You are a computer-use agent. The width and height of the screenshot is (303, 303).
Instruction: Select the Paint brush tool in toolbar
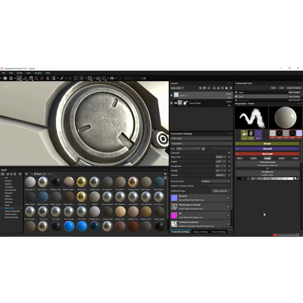(19, 78)
